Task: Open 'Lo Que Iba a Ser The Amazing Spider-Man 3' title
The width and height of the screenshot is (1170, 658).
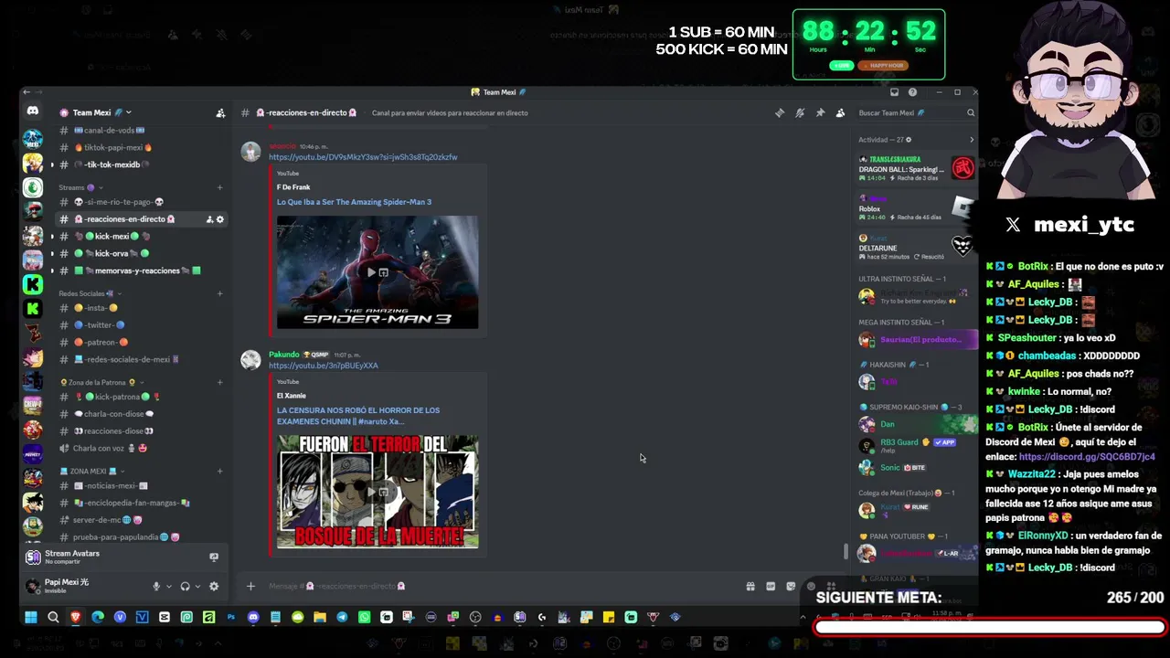Action: pos(354,202)
